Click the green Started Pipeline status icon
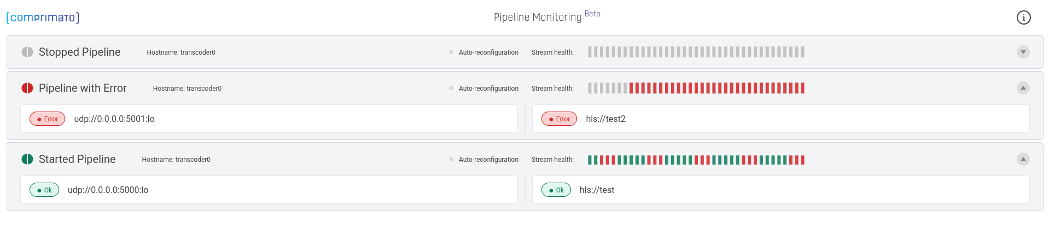This screenshot has height=234, width=1049. (27, 159)
